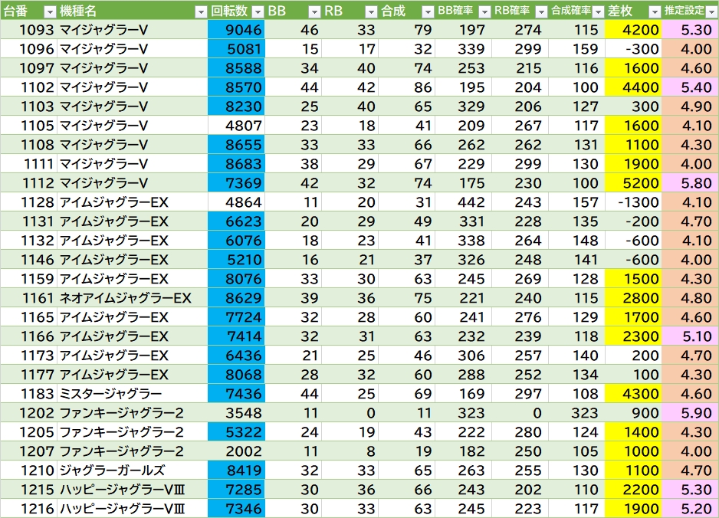719x518 pixels.
Task: Select difference cell -1300
Action: click(633, 202)
